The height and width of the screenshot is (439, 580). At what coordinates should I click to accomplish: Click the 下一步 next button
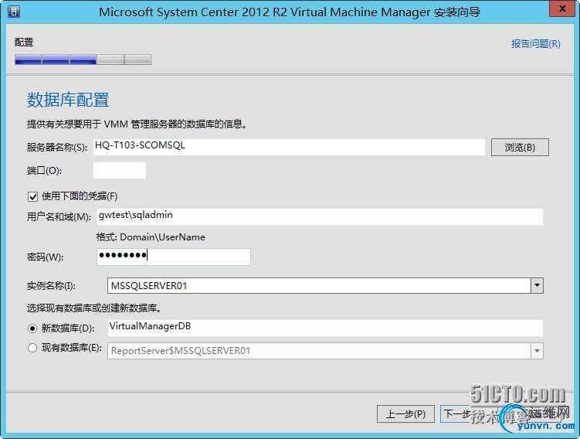pos(468,413)
